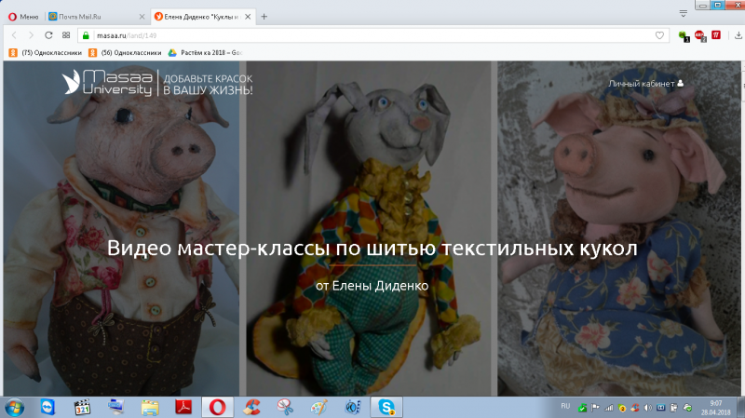This screenshot has width=745, height=418.
Task: Open the Opera Меню button
Action: tap(23, 17)
